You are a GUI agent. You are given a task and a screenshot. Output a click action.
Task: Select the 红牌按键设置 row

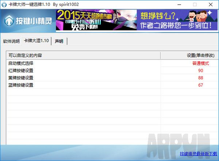pos(112,71)
